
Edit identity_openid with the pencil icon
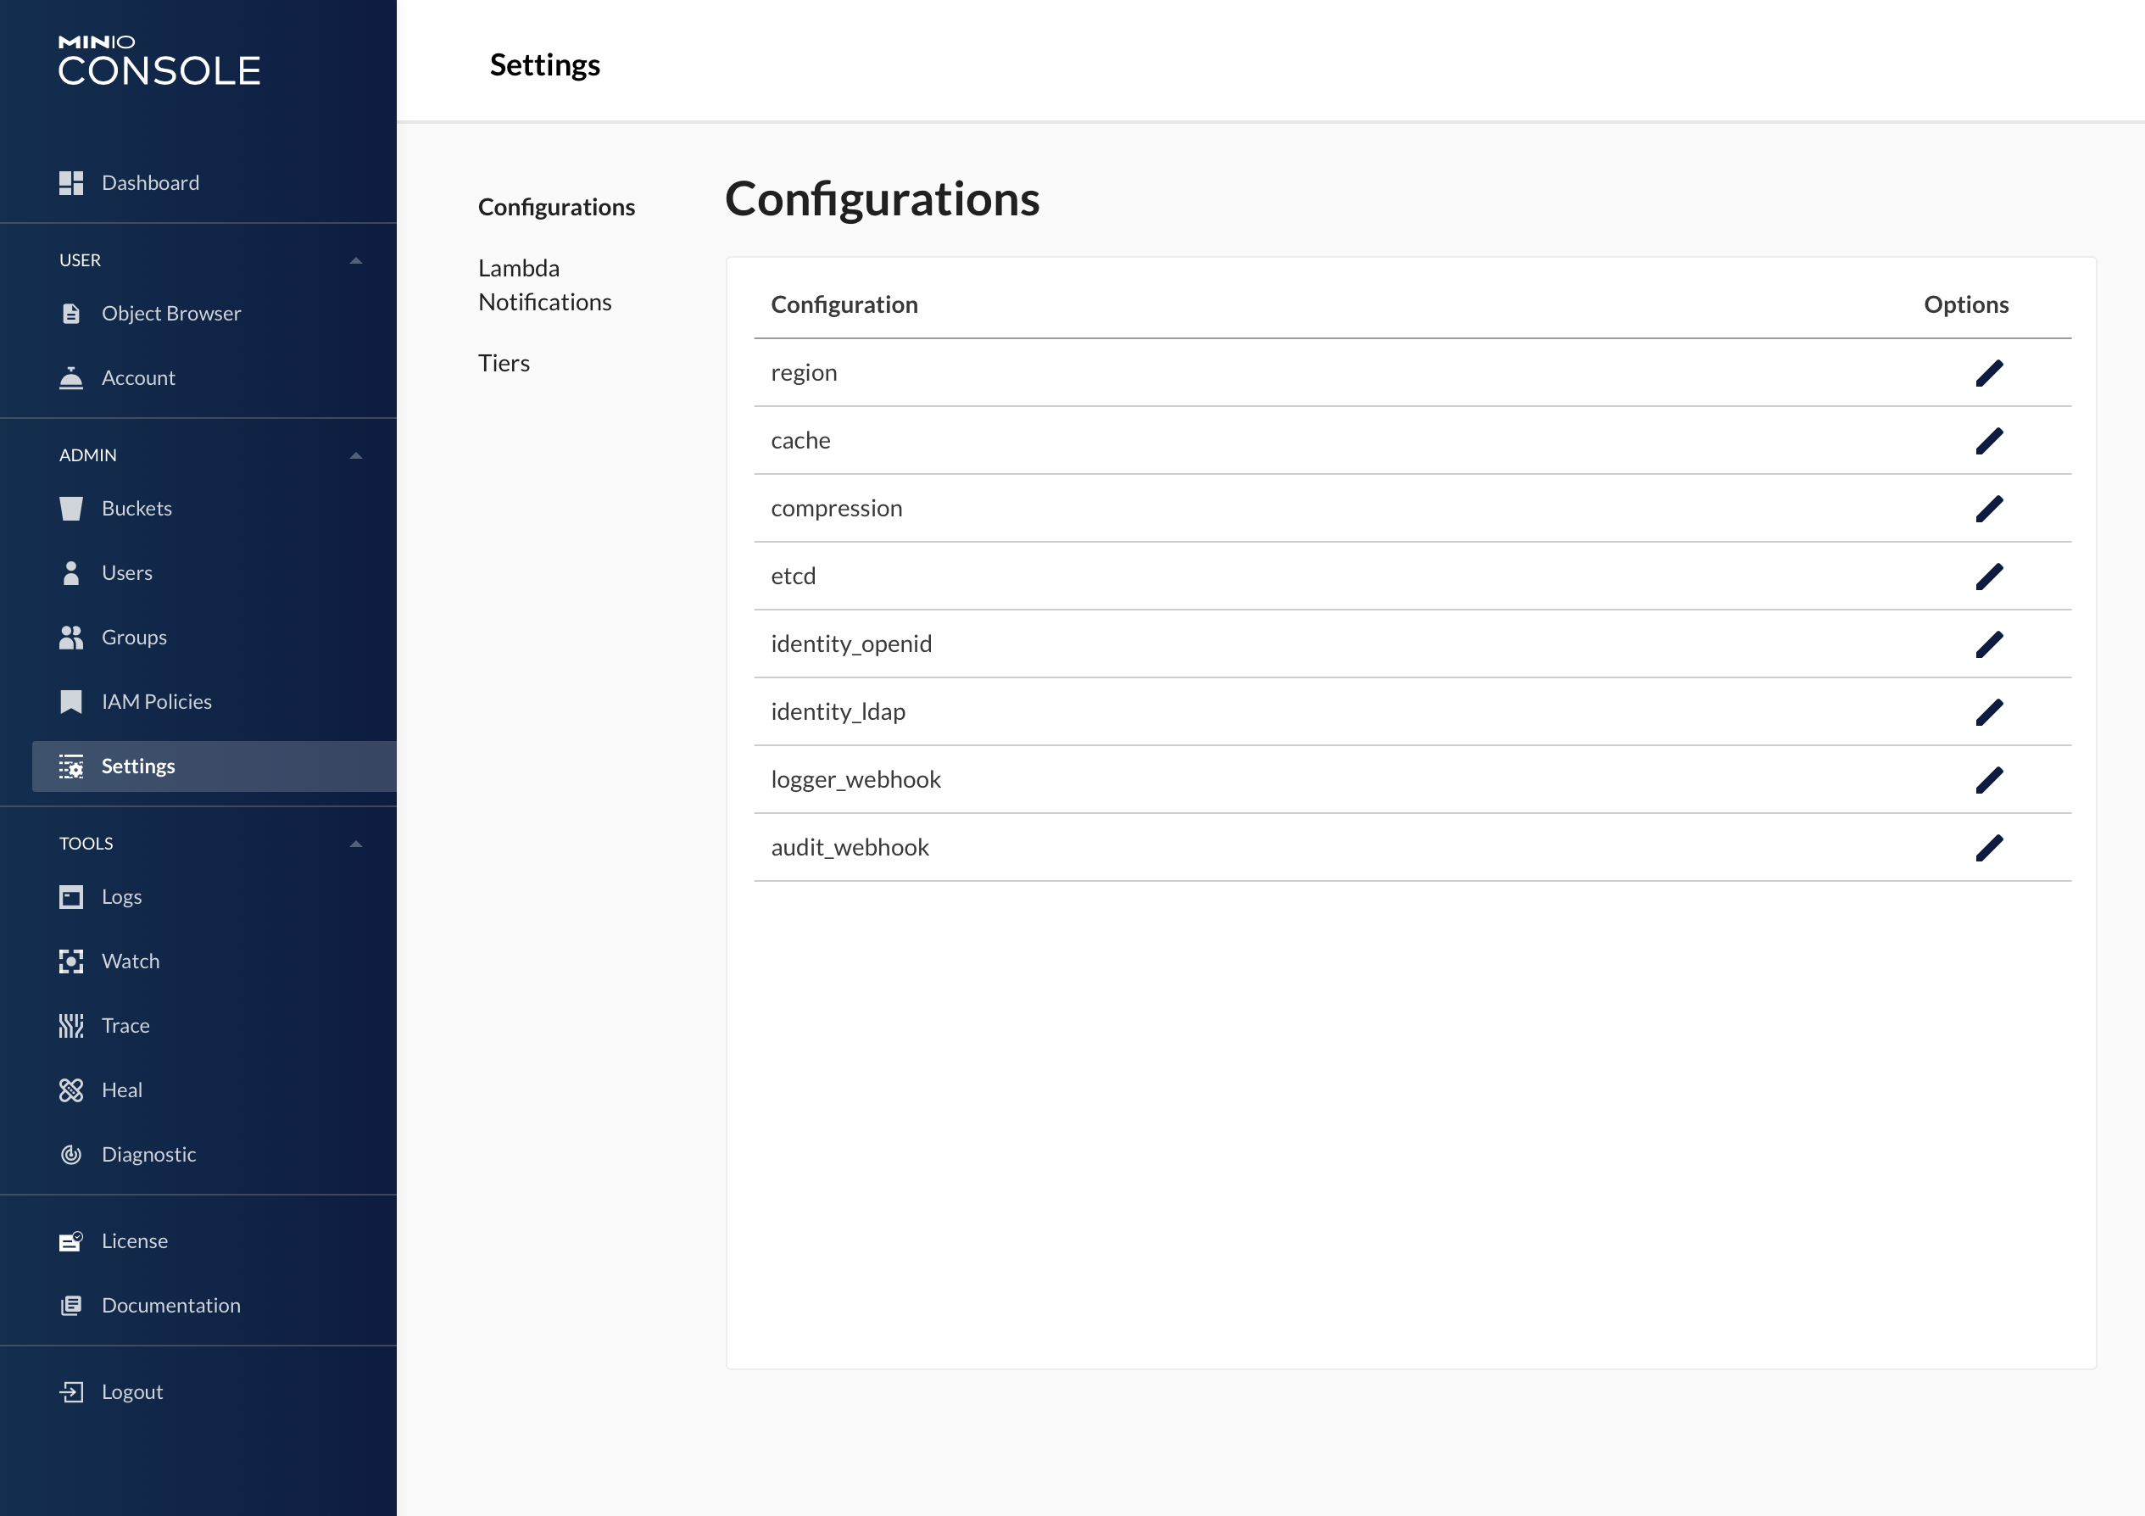pyautogui.click(x=1988, y=644)
